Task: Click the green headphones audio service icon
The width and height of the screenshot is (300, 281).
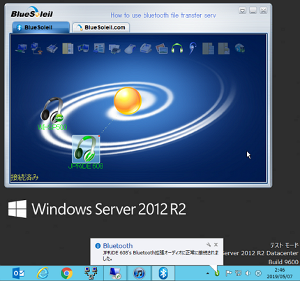Action: [x=177, y=48]
